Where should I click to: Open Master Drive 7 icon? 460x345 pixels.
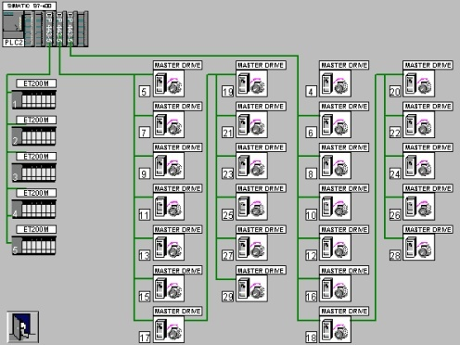tap(169, 124)
